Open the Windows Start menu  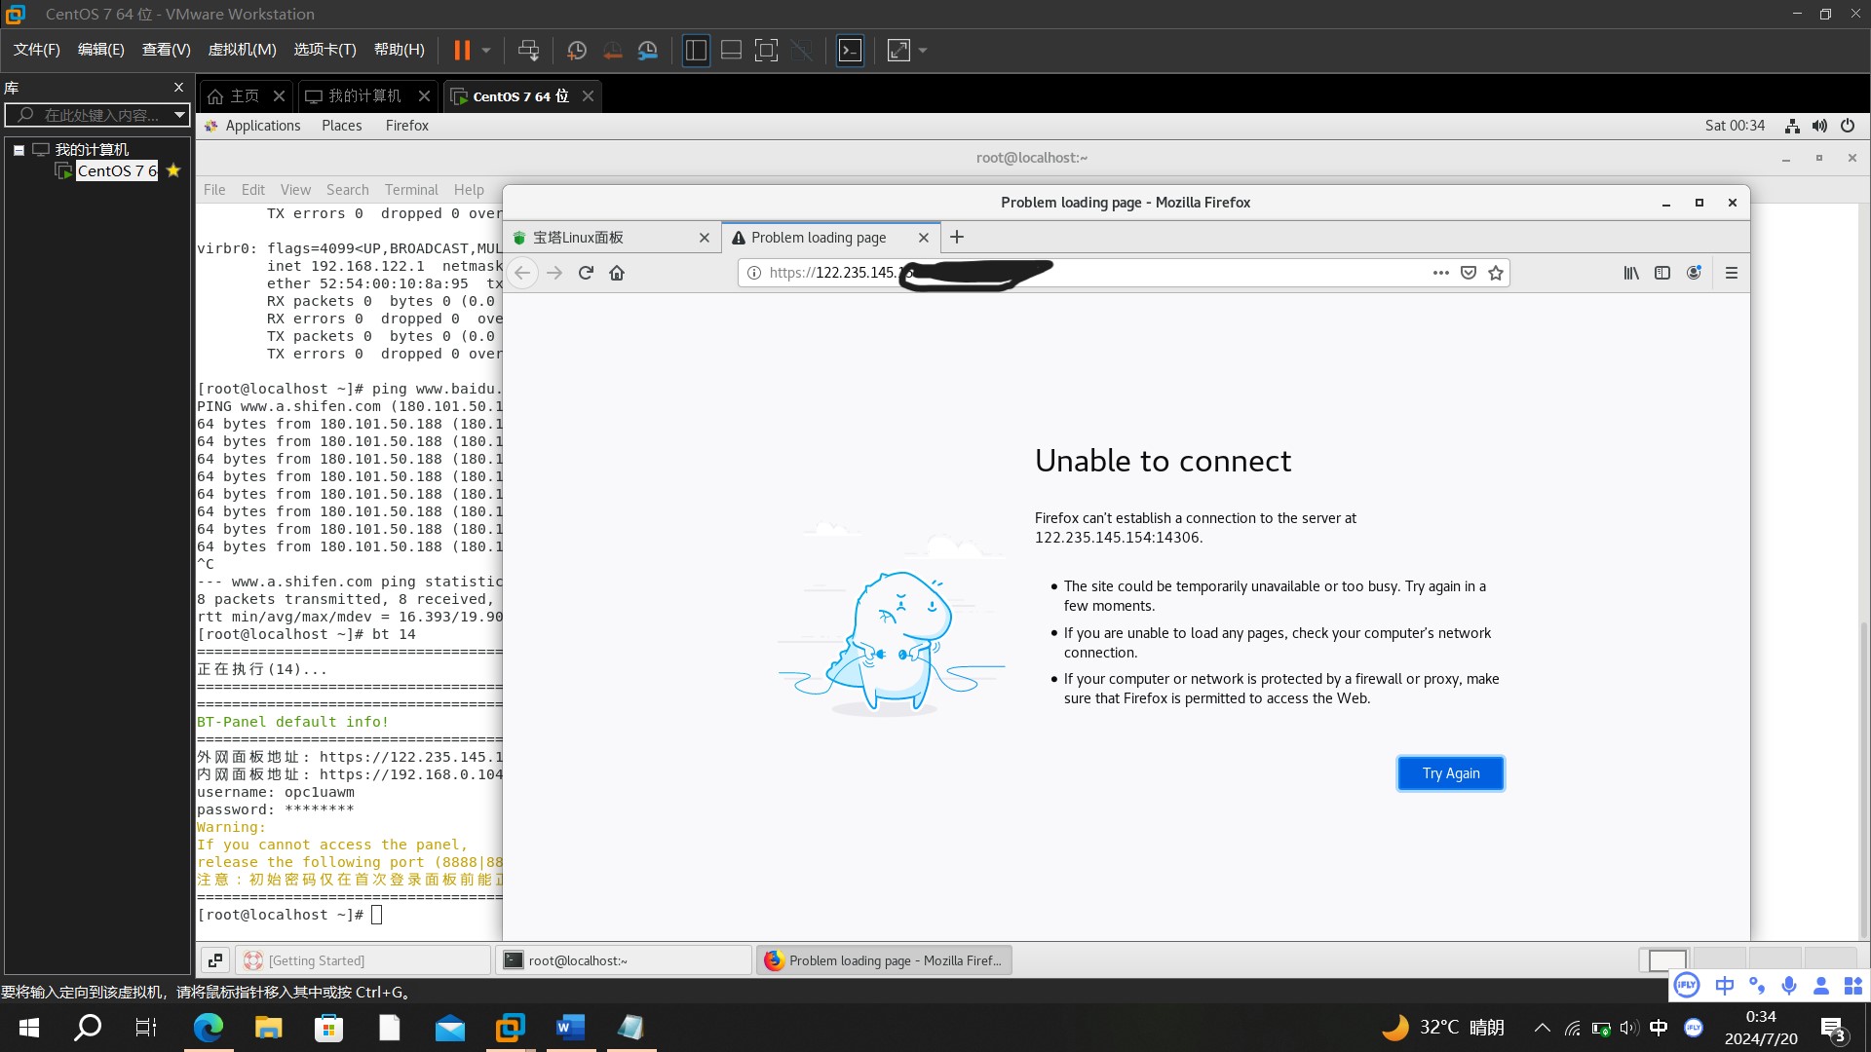(29, 1028)
